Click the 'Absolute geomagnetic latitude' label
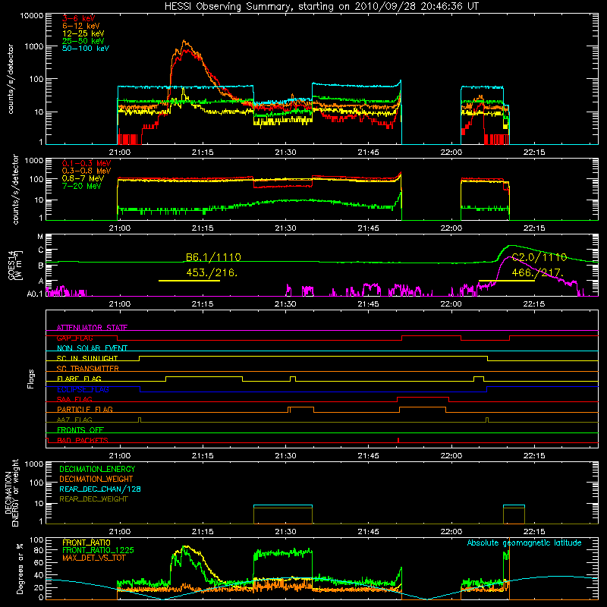 click(524, 543)
